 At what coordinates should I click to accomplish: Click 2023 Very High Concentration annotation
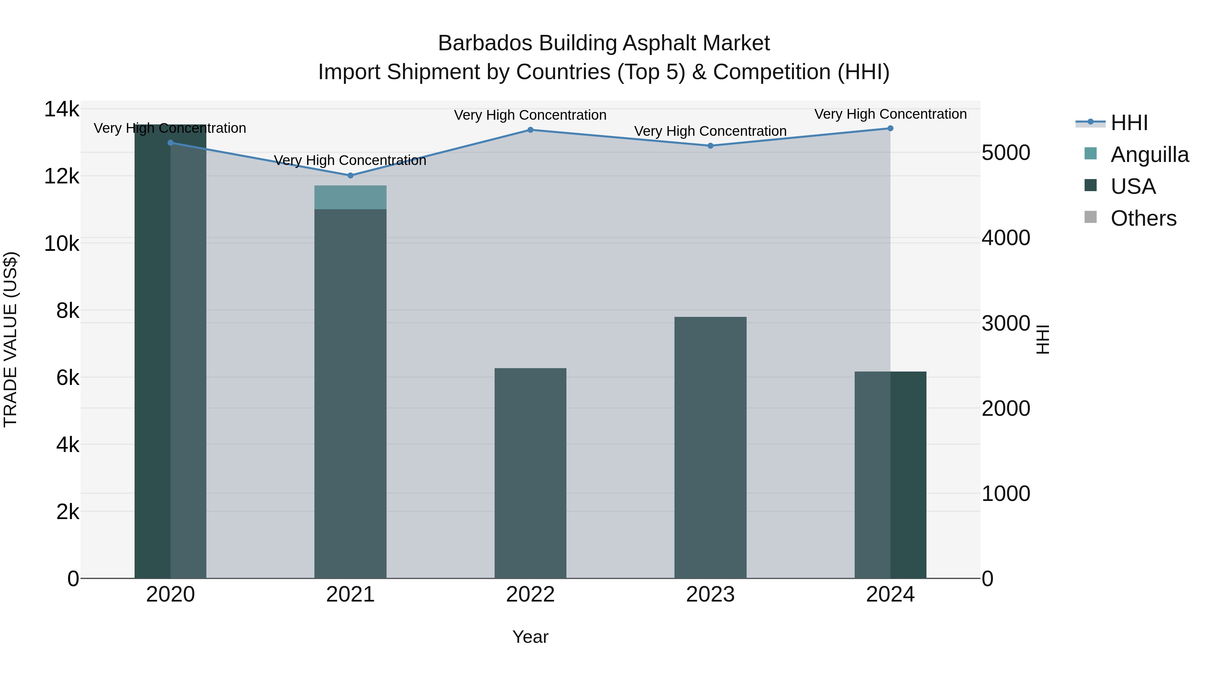(x=710, y=131)
